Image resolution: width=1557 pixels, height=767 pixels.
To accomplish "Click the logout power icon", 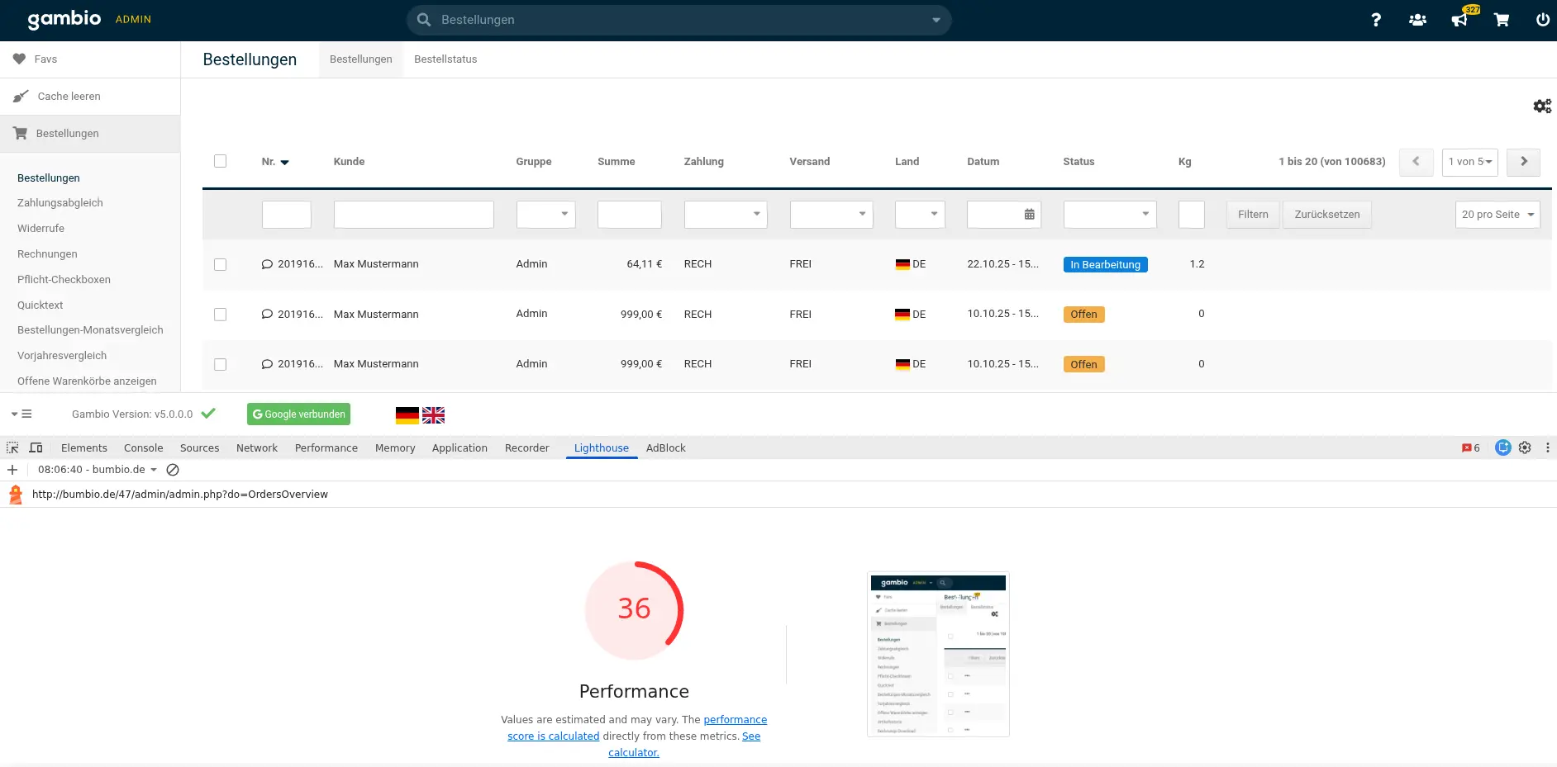I will click(x=1542, y=20).
